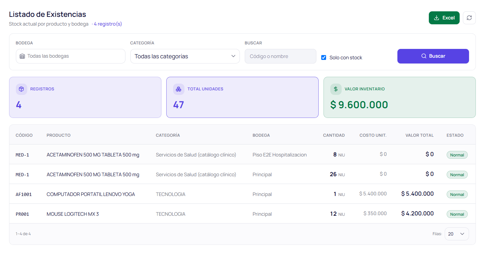Uncheck the Solo con stock checkbox
The height and width of the screenshot is (264, 482).
pyautogui.click(x=323, y=57)
